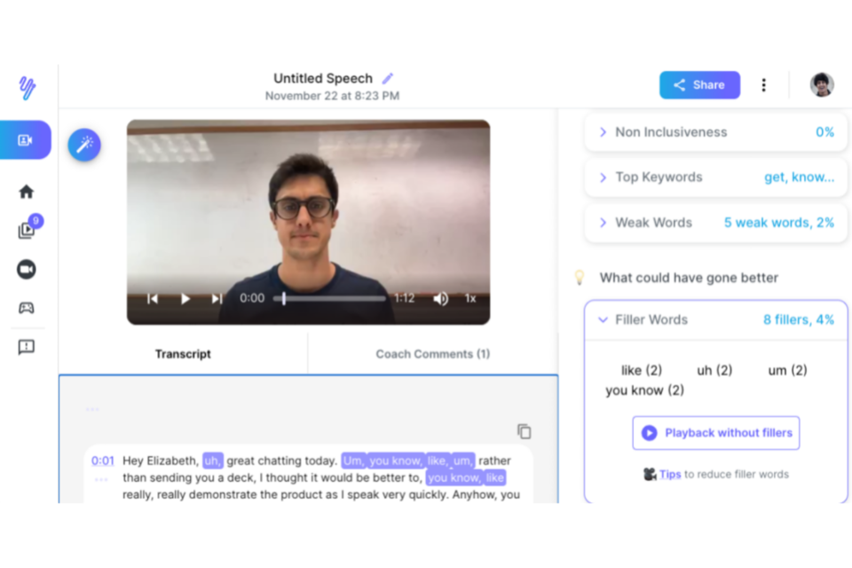Copy the transcript using the copy icon
Screen dimensions: 852x568
pos(524,431)
